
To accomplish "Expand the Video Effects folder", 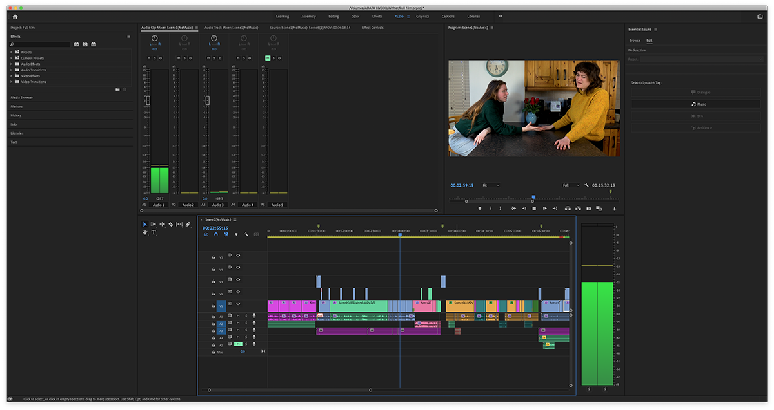I will (x=11, y=76).
